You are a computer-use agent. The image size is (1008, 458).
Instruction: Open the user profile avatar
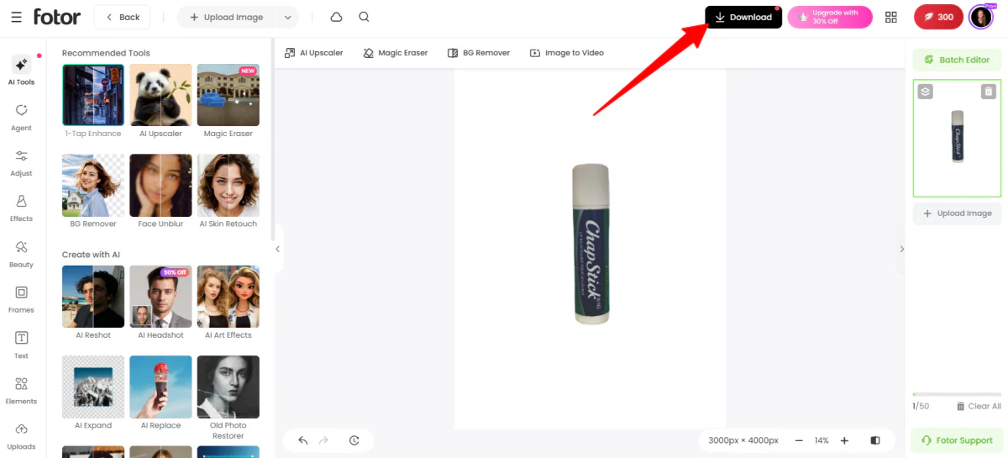(x=981, y=17)
